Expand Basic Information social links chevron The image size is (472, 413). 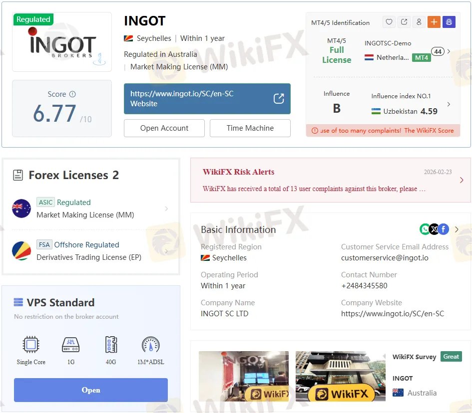tap(457, 229)
